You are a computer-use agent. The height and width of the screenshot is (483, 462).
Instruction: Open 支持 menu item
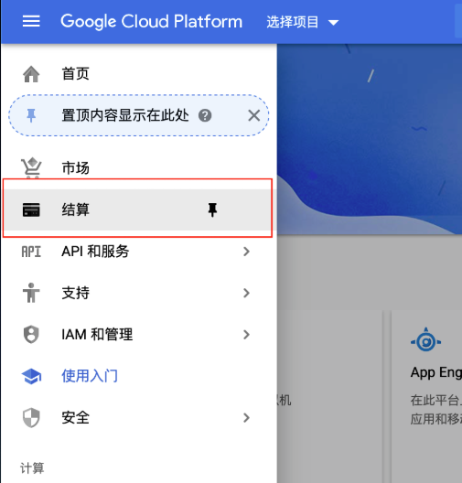tap(139, 293)
